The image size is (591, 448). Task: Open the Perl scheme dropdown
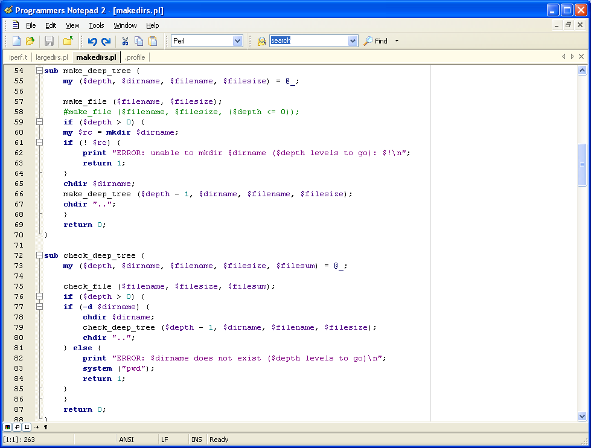[x=237, y=40]
